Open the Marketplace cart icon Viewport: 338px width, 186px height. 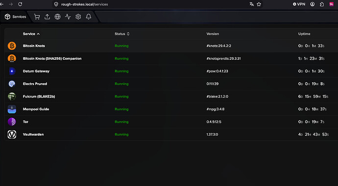[x=37, y=17]
